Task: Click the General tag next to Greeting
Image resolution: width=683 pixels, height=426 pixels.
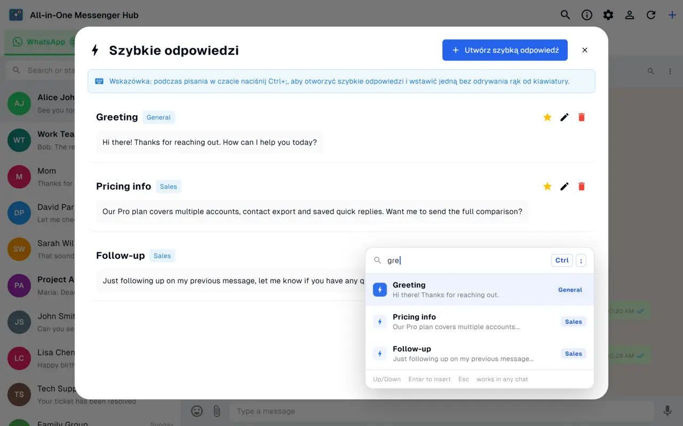Action: [x=158, y=117]
